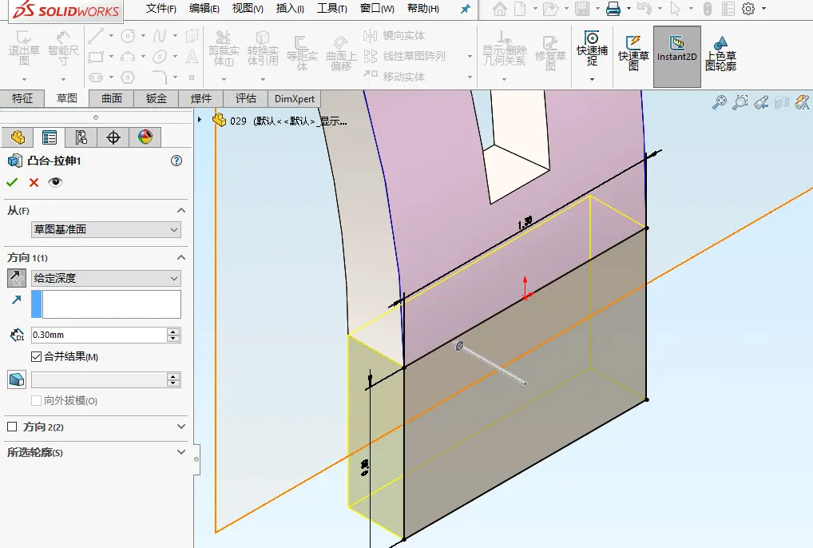
Task: Click the 0.30mm depth input field
Action: pyautogui.click(x=99, y=335)
